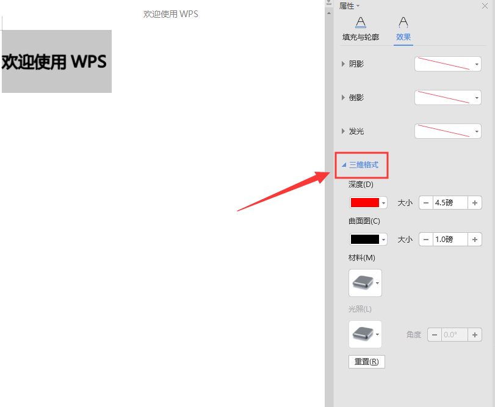Click the vertical scrollbar up arrow

(329, 13)
